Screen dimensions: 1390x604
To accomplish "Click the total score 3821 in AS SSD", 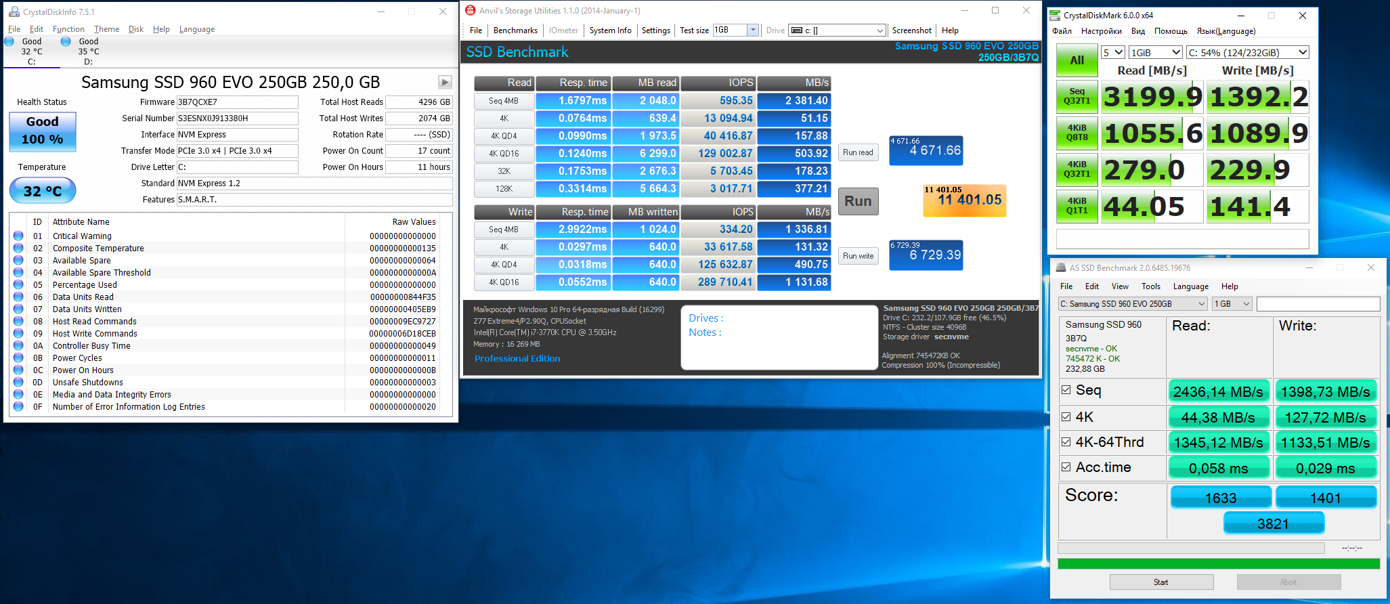I will click(1274, 523).
